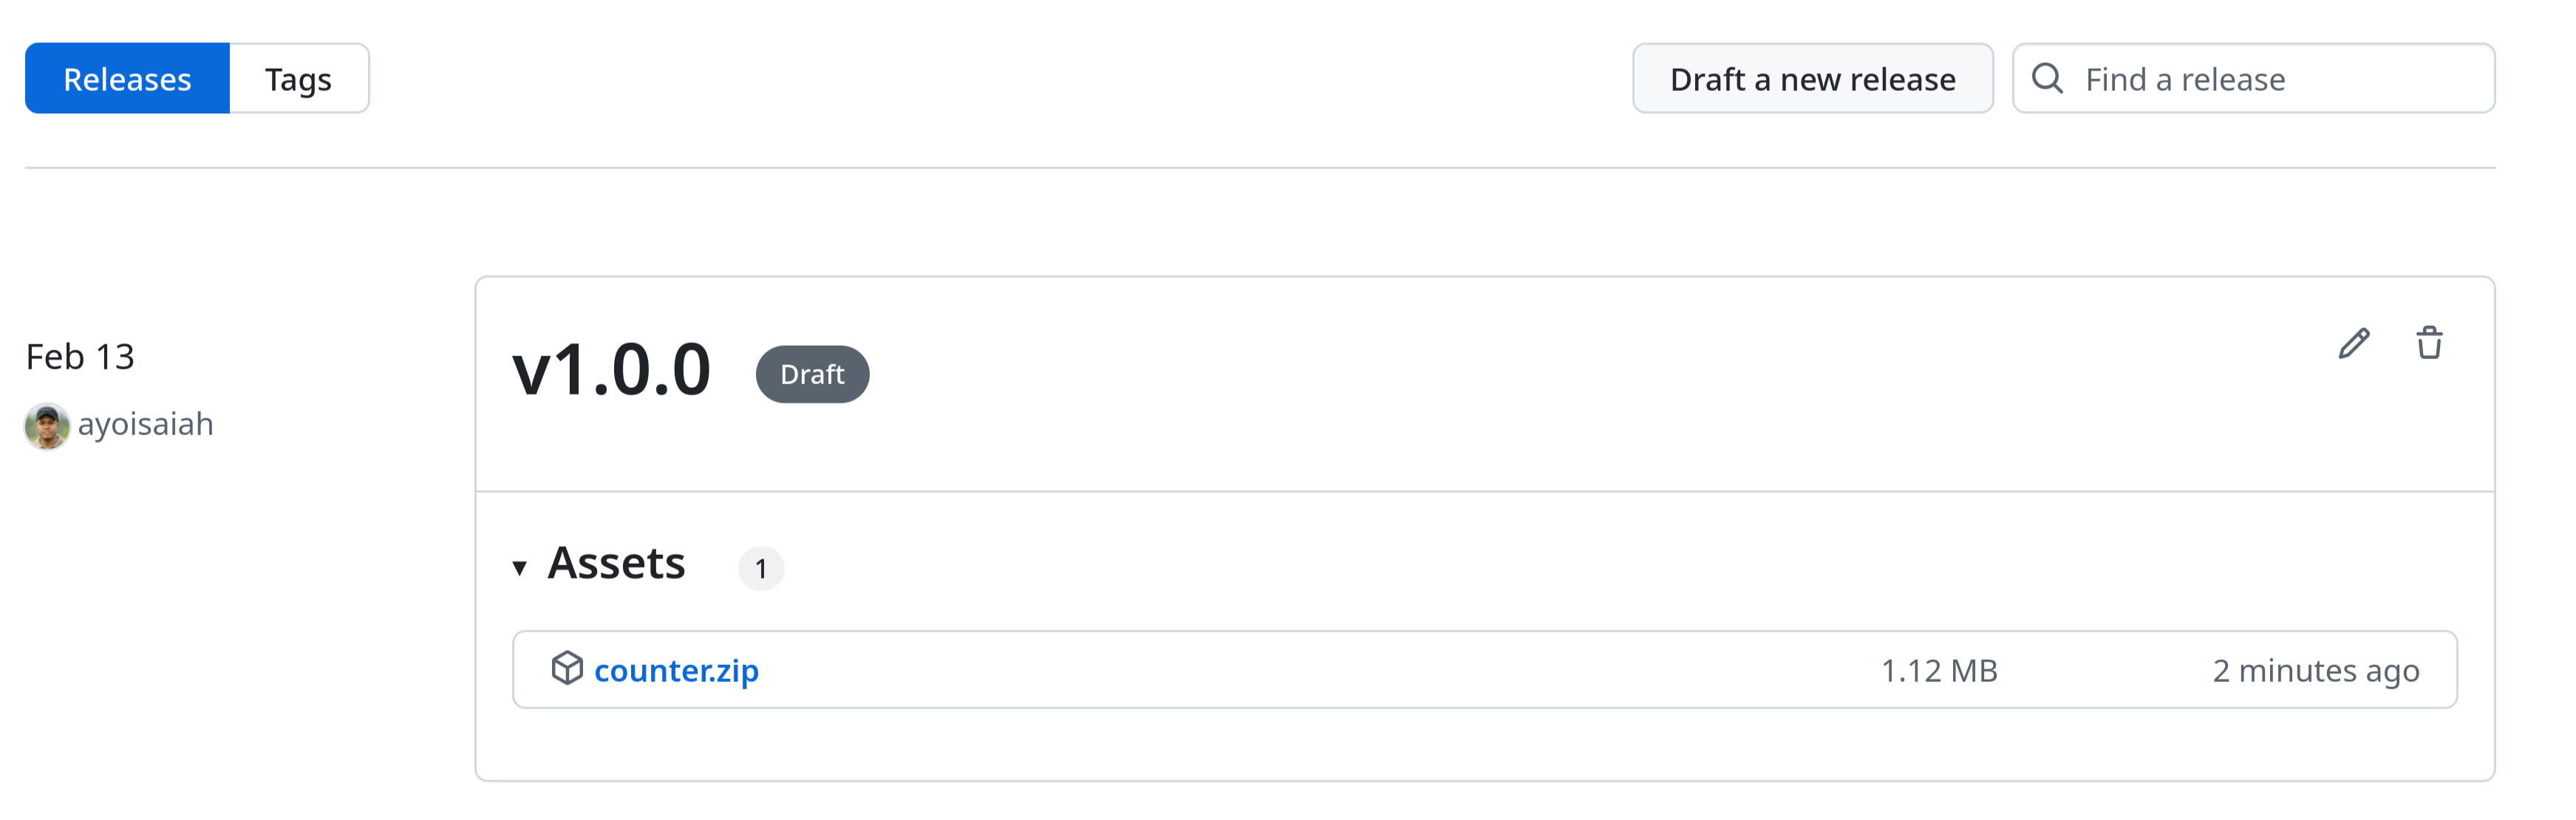Open the v1.0.0 release title

(x=612, y=370)
